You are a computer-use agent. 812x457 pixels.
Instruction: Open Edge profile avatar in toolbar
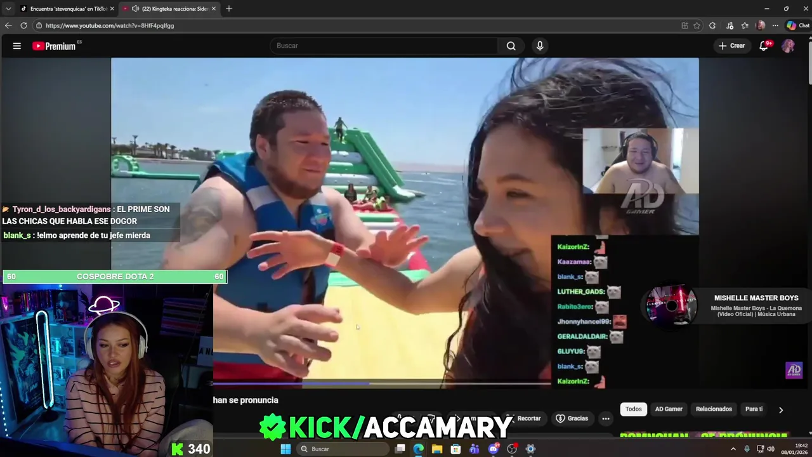[x=761, y=25]
